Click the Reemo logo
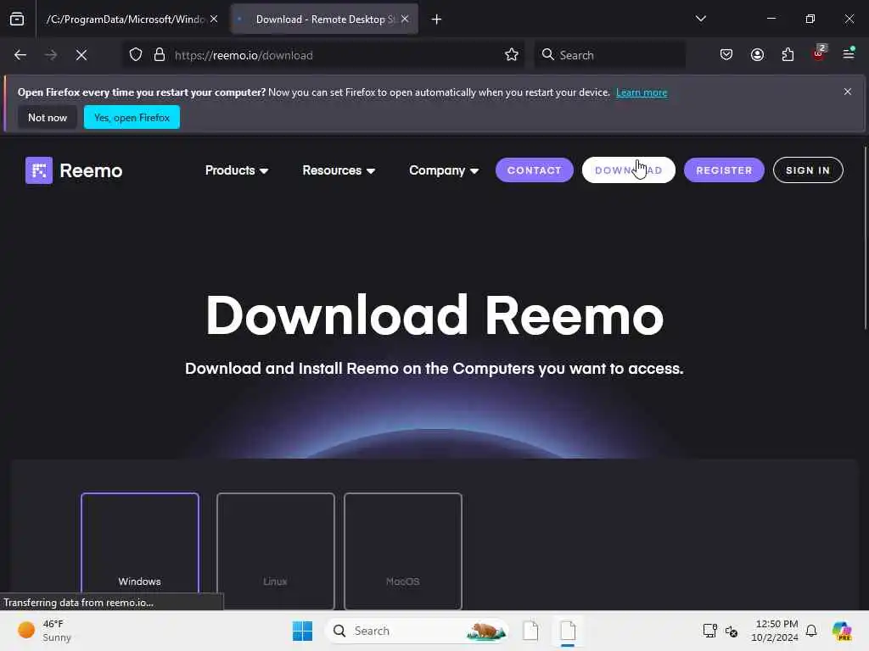This screenshot has width=869, height=651. [74, 170]
